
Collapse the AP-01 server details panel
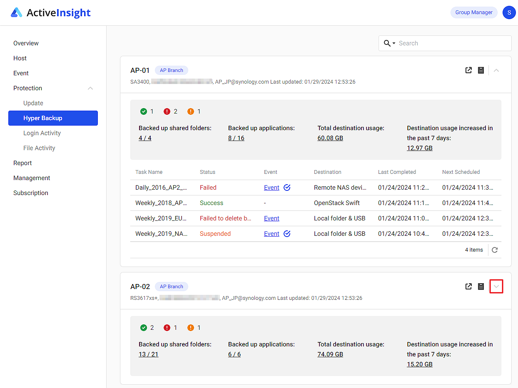pos(496,70)
